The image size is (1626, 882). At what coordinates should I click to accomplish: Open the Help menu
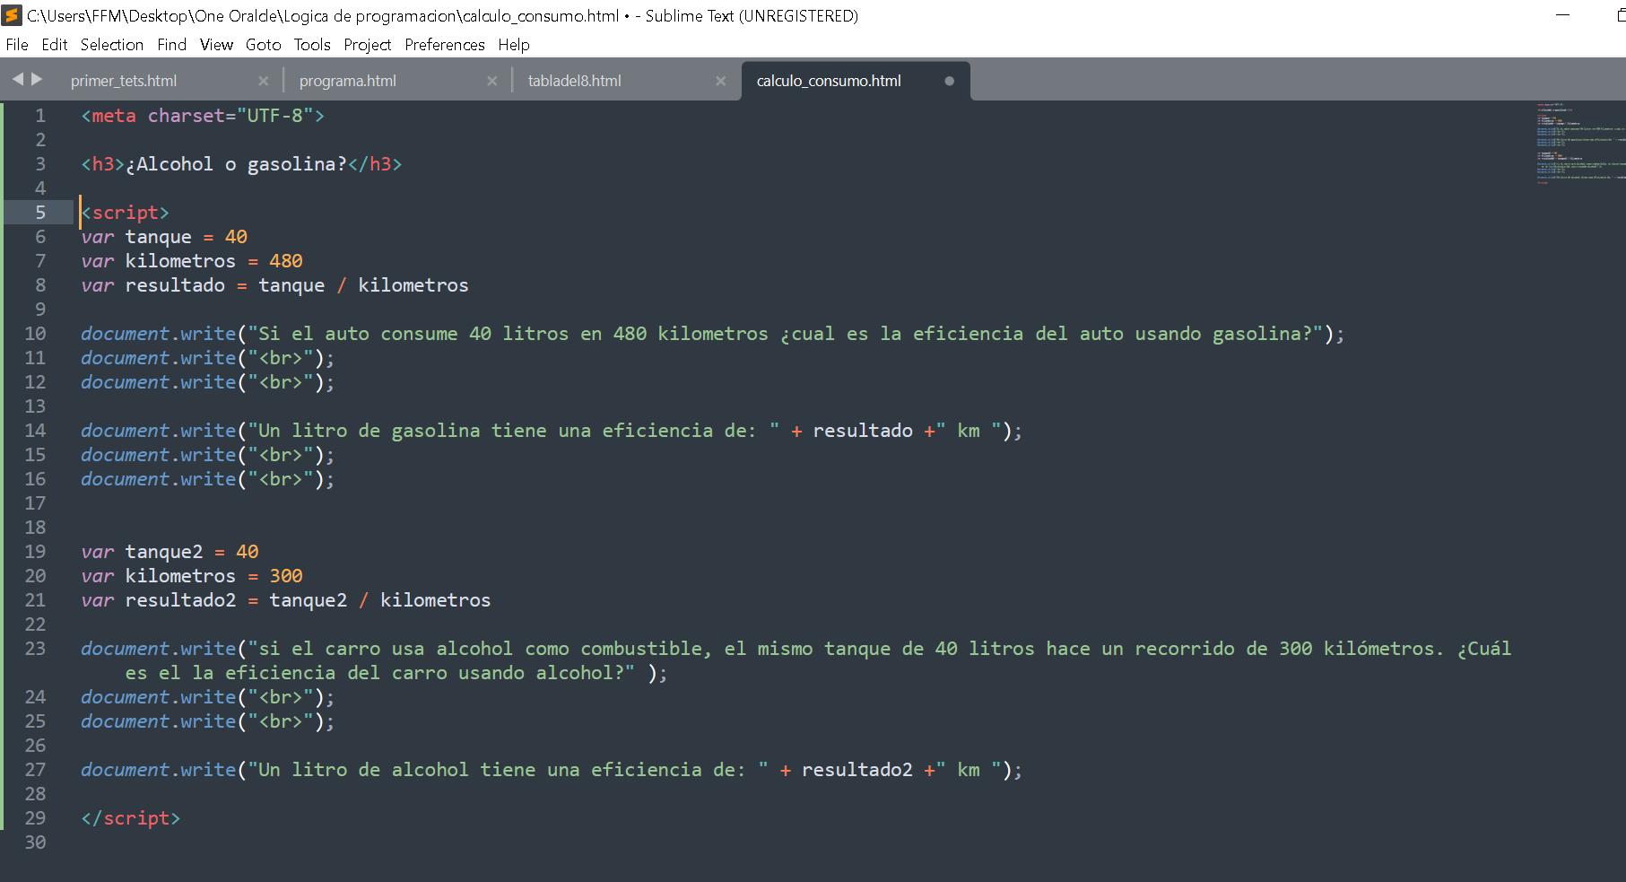(x=514, y=45)
